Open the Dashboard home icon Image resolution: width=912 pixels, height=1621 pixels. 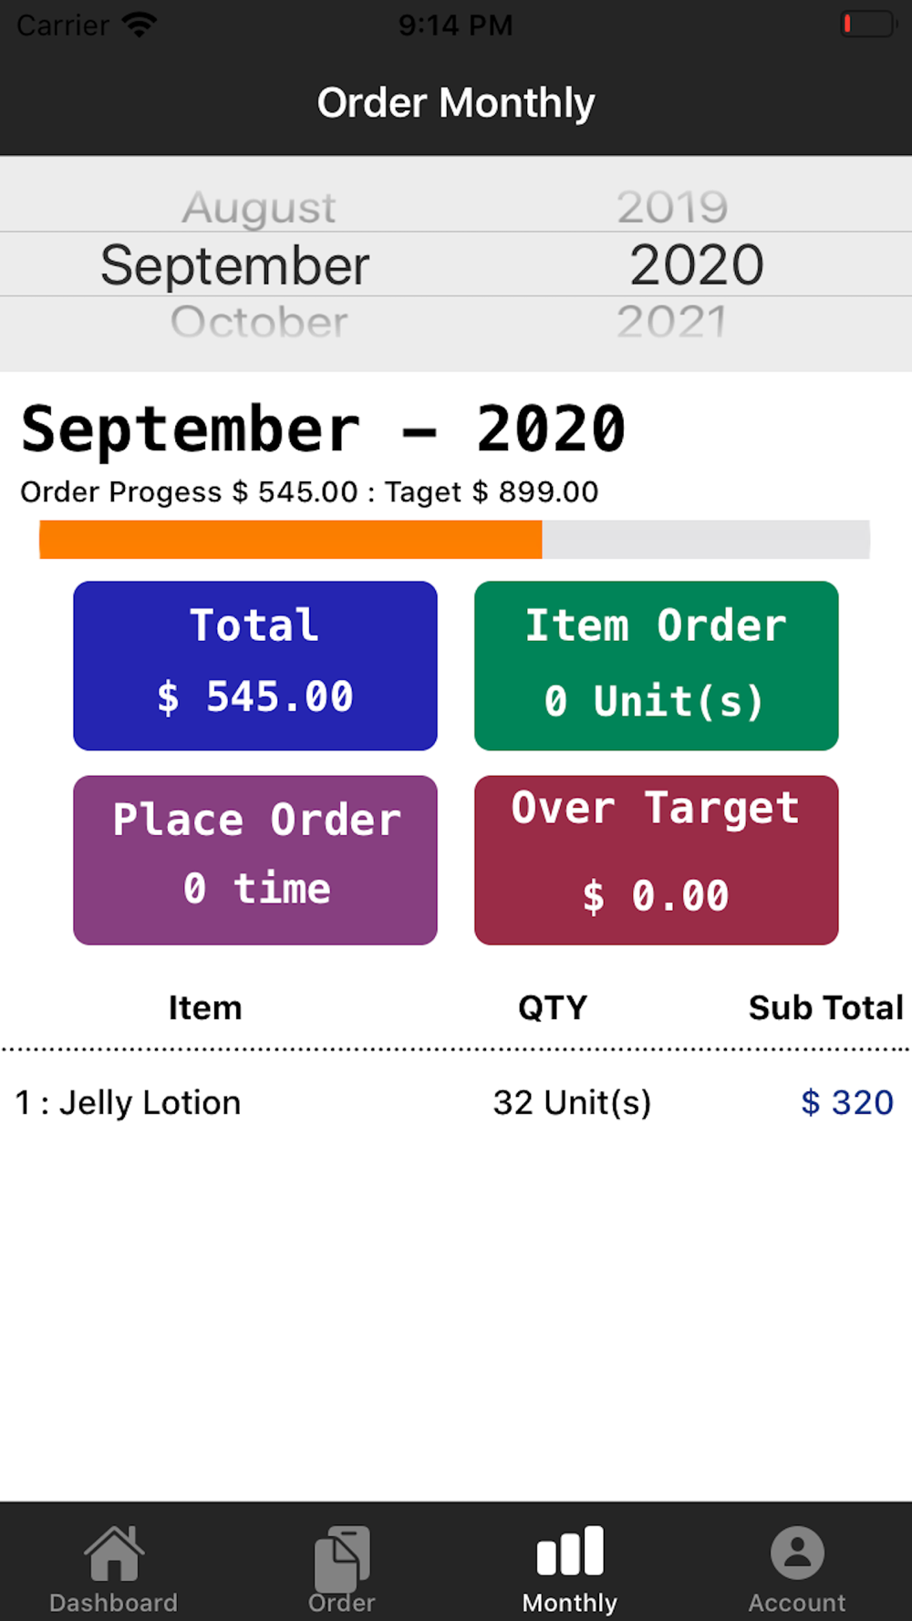[x=114, y=1553]
